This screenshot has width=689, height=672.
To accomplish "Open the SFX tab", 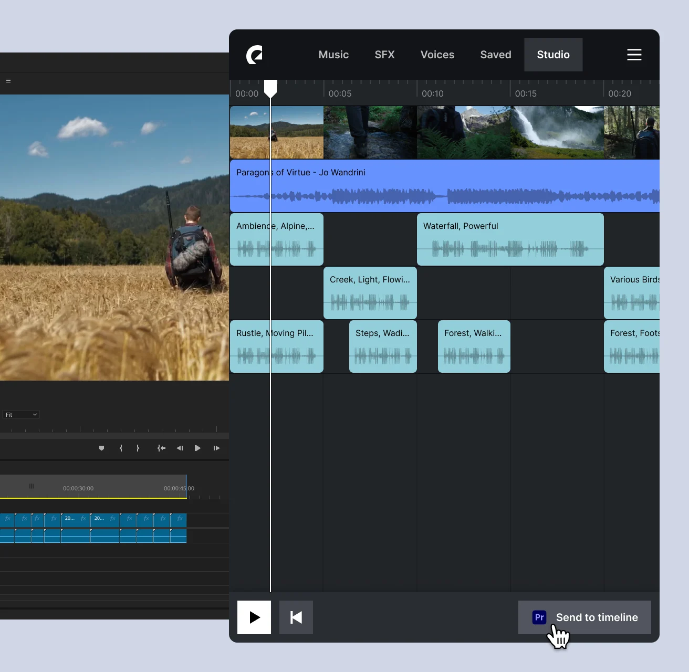I will pos(384,55).
